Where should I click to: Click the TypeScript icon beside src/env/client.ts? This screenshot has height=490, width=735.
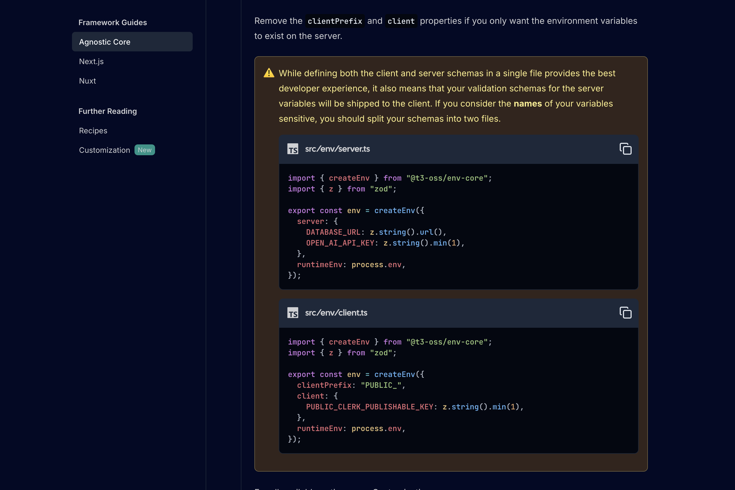coord(293,313)
